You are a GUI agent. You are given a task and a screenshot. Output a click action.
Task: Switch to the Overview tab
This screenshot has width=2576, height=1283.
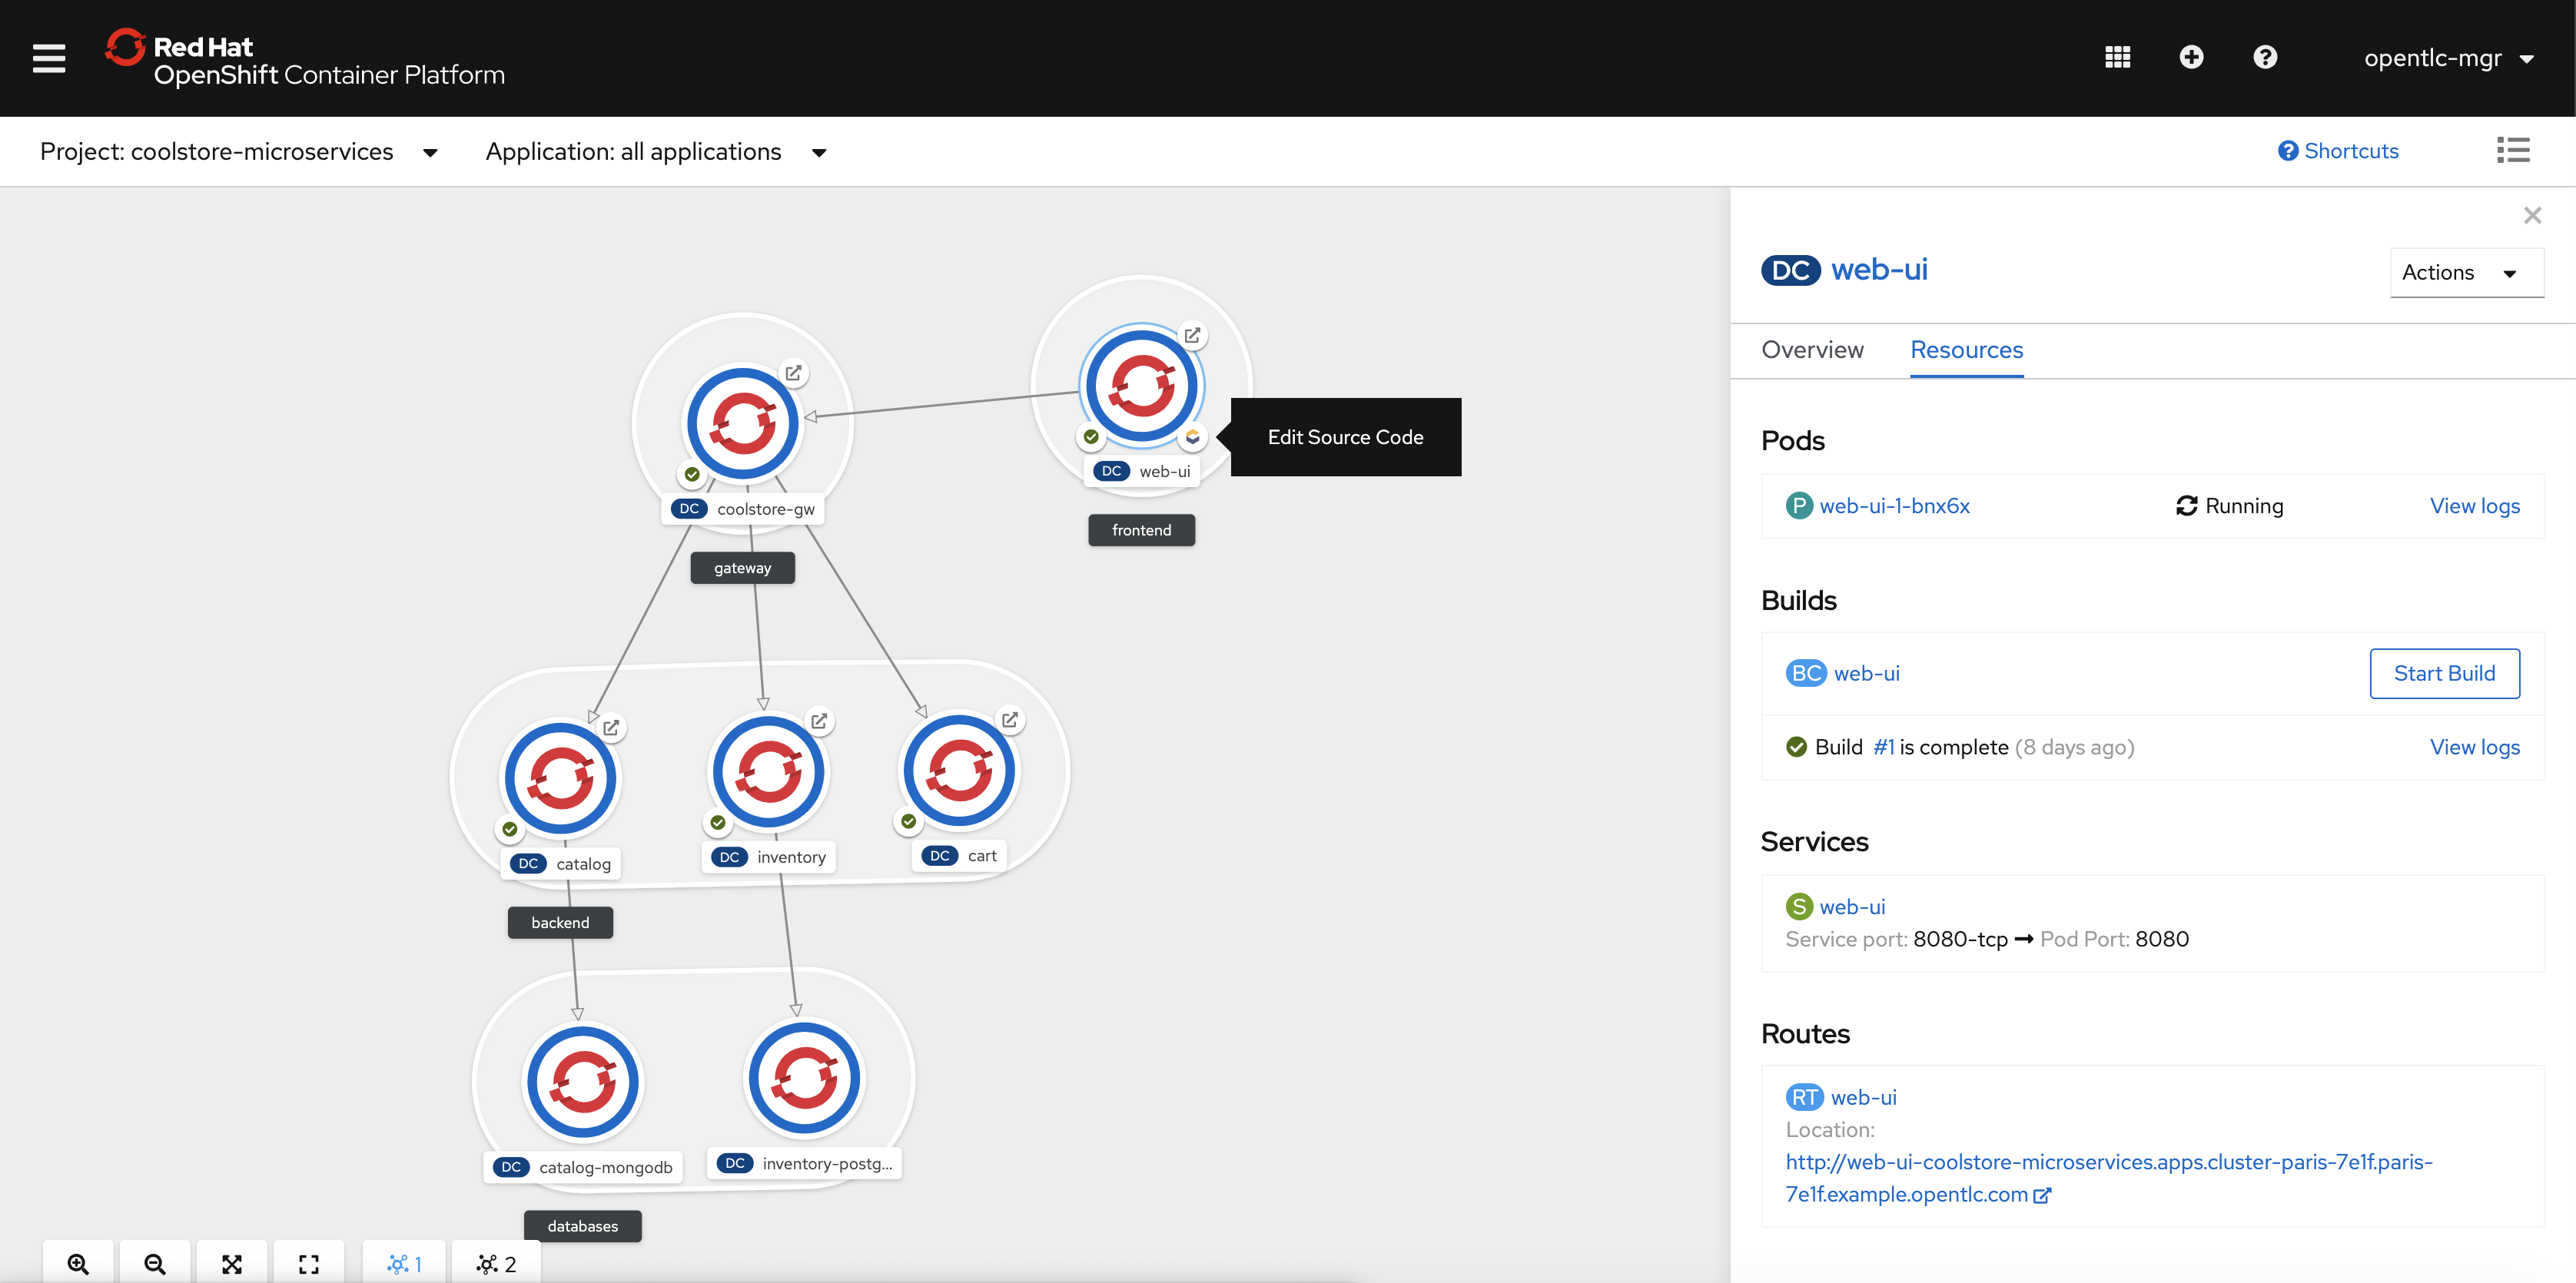coord(1812,350)
